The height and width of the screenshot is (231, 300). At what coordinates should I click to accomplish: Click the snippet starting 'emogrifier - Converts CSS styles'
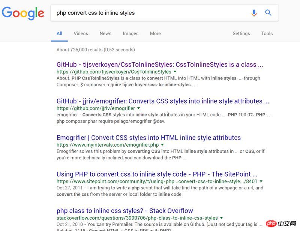tap(164, 118)
